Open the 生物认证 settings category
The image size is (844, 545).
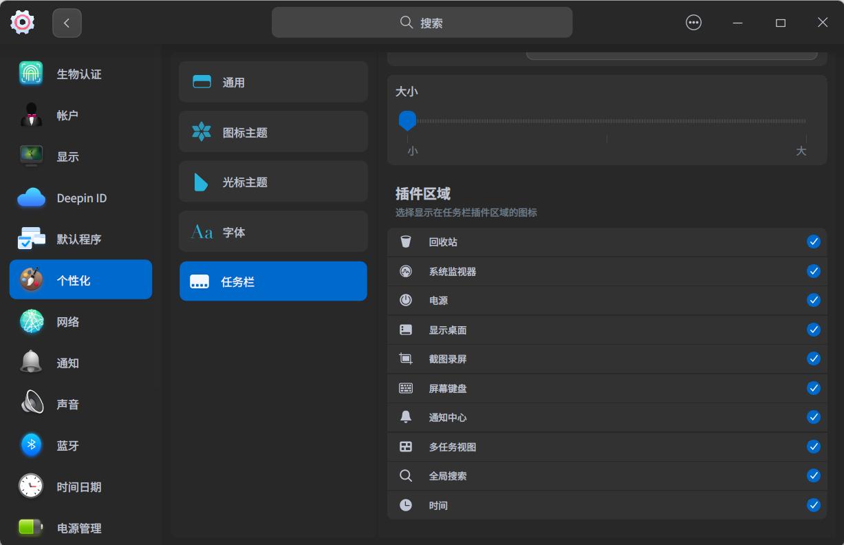[80, 74]
